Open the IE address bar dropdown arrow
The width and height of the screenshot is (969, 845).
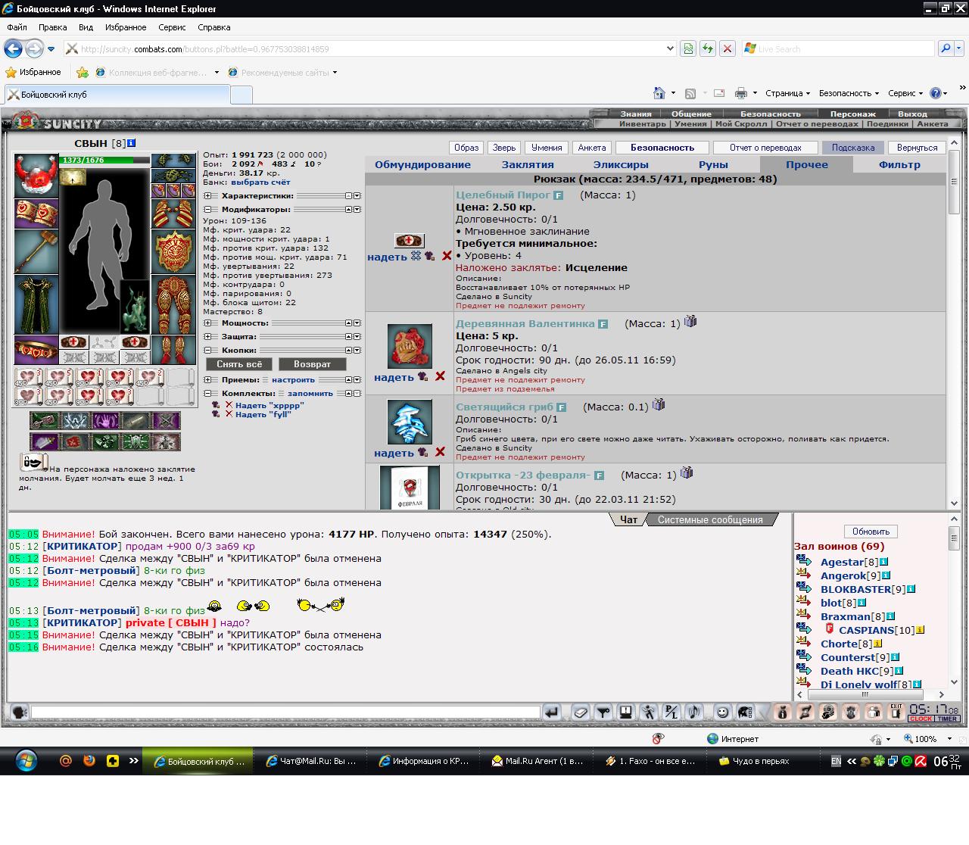[670, 48]
